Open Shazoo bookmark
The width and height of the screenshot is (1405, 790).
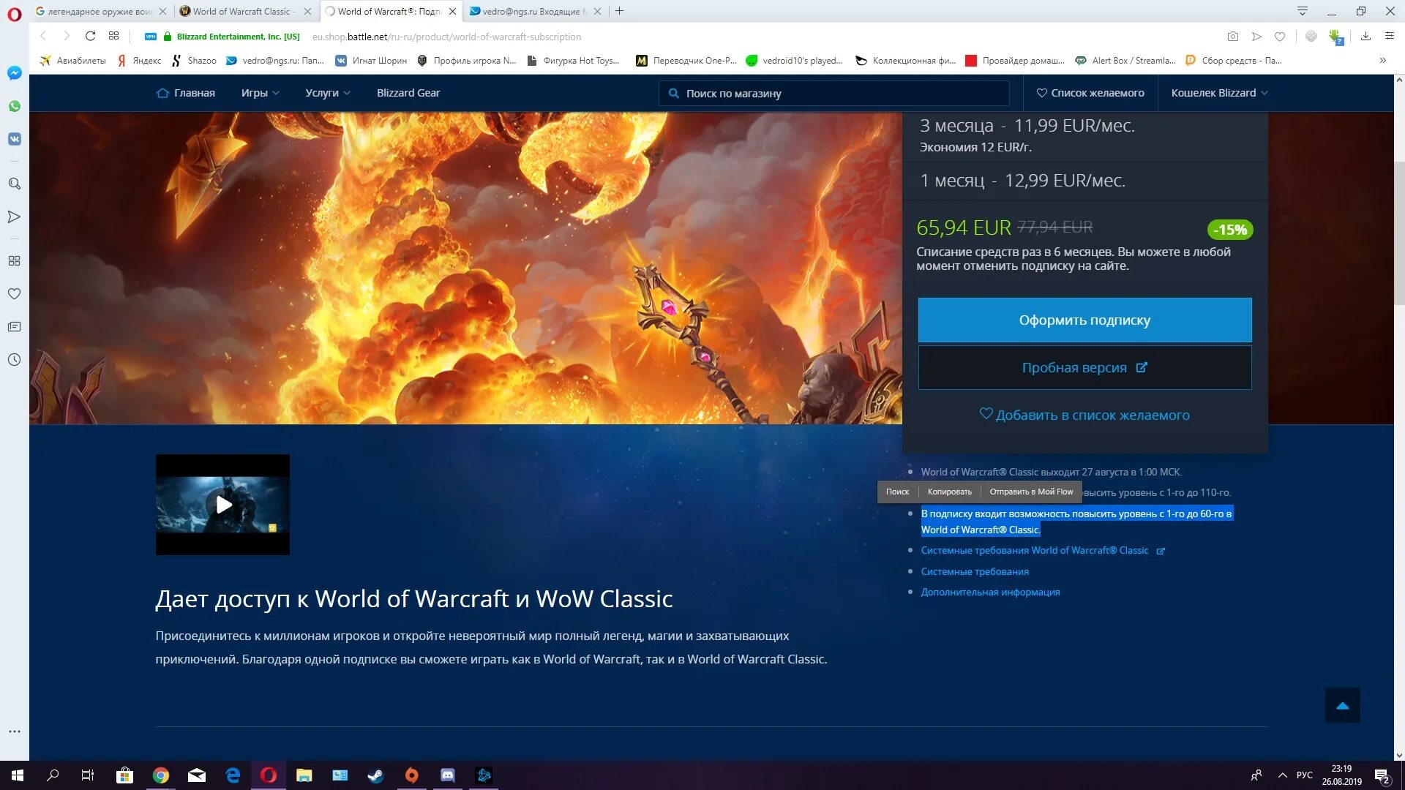click(x=194, y=61)
